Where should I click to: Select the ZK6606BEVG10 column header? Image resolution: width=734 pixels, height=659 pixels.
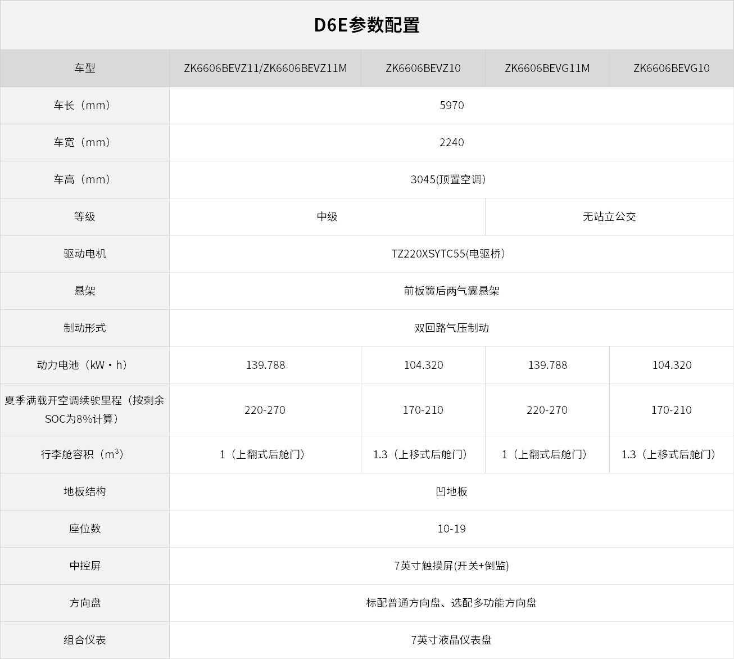click(x=671, y=68)
